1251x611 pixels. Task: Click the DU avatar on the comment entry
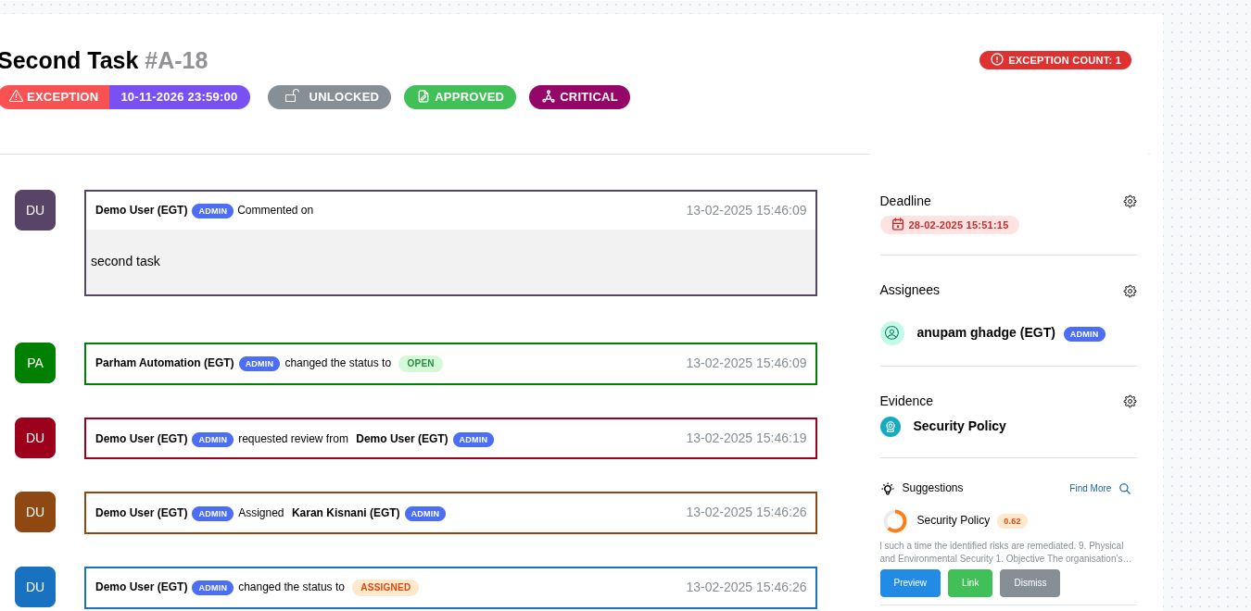tap(35, 210)
